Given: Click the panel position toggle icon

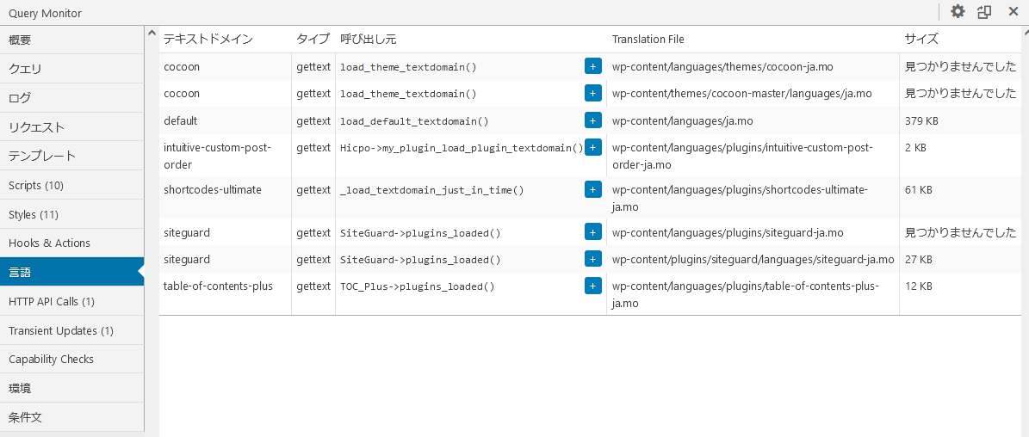Looking at the screenshot, I should point(984,12).
